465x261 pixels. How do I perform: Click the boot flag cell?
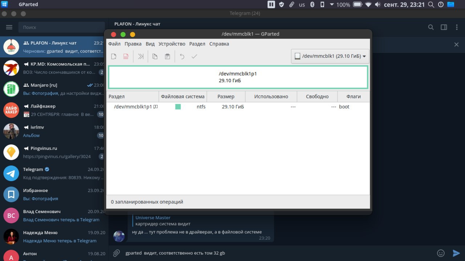point(344,107)
